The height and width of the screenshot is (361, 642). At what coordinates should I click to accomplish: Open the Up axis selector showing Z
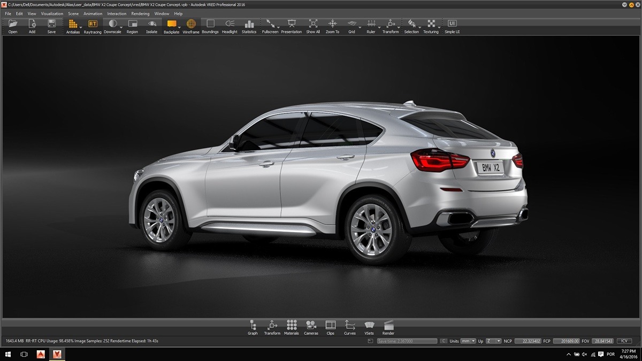tap(493, 341)
